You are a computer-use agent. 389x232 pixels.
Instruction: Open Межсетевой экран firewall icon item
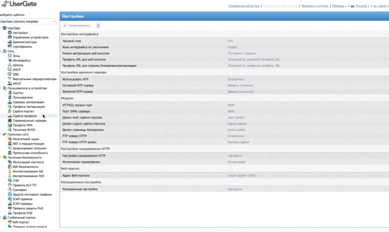pos(10,139)
